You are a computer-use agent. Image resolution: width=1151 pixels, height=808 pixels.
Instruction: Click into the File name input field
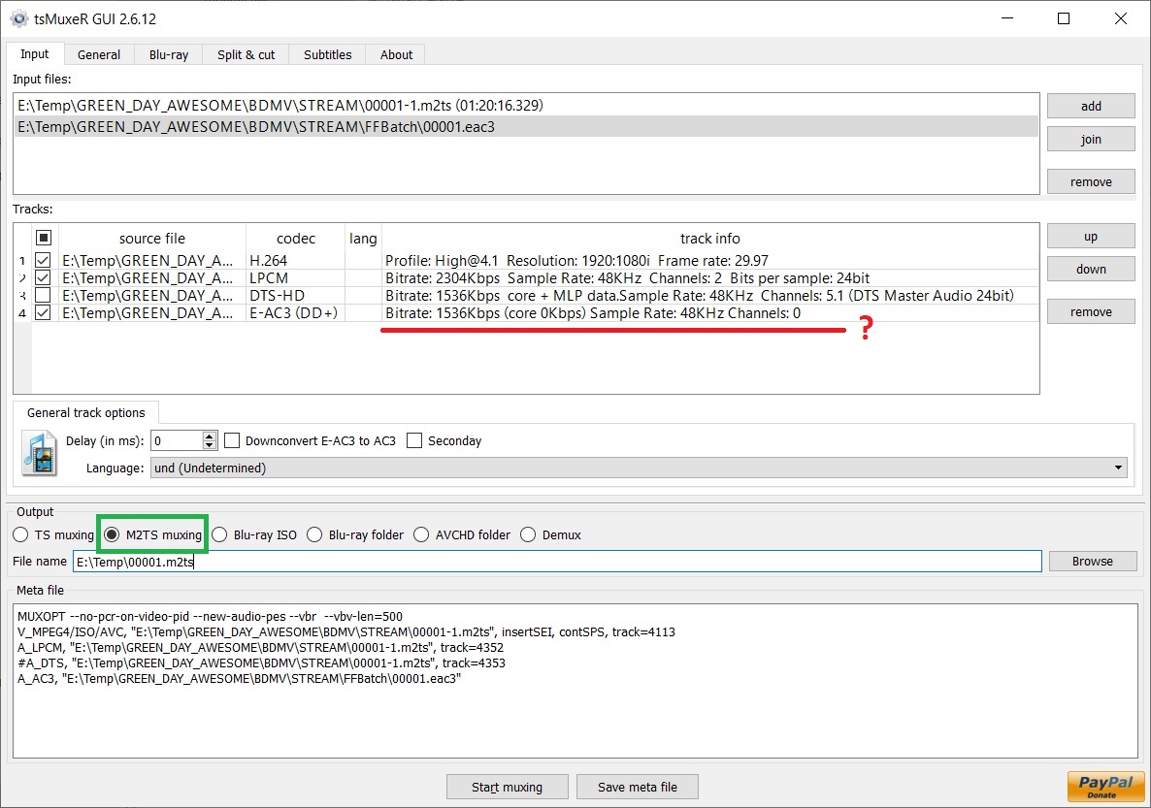(556, 562)
